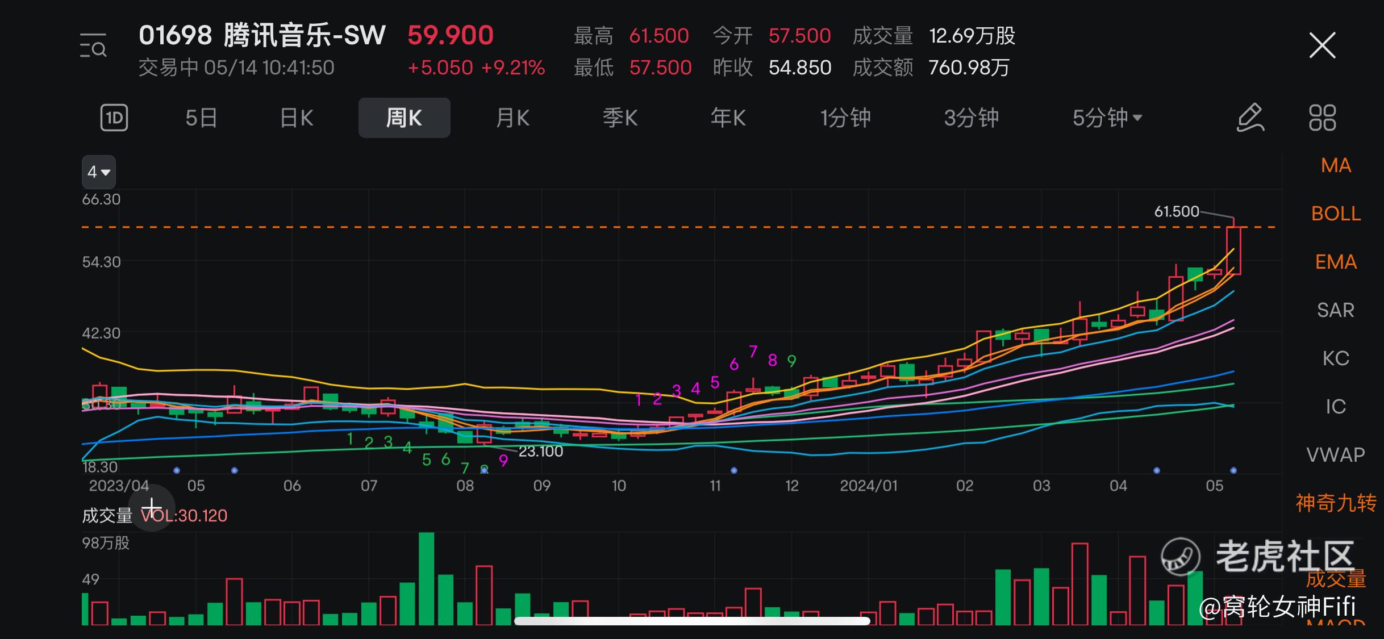Toggle the VWAP indicator

click(x=1336, y=455)
